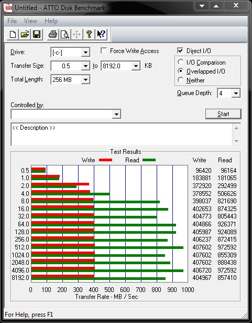252x323 pixels.
Task: Select the I/O Comparison radio button
Action: (x=180, y=62)
